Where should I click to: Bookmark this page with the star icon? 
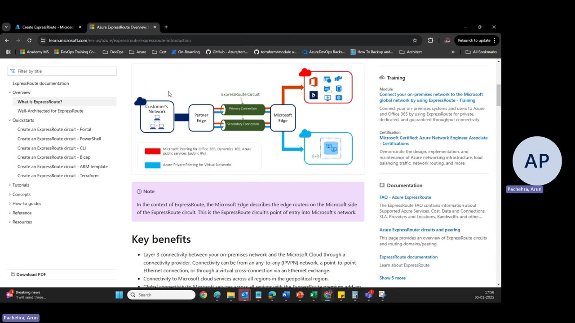point(415,40)
